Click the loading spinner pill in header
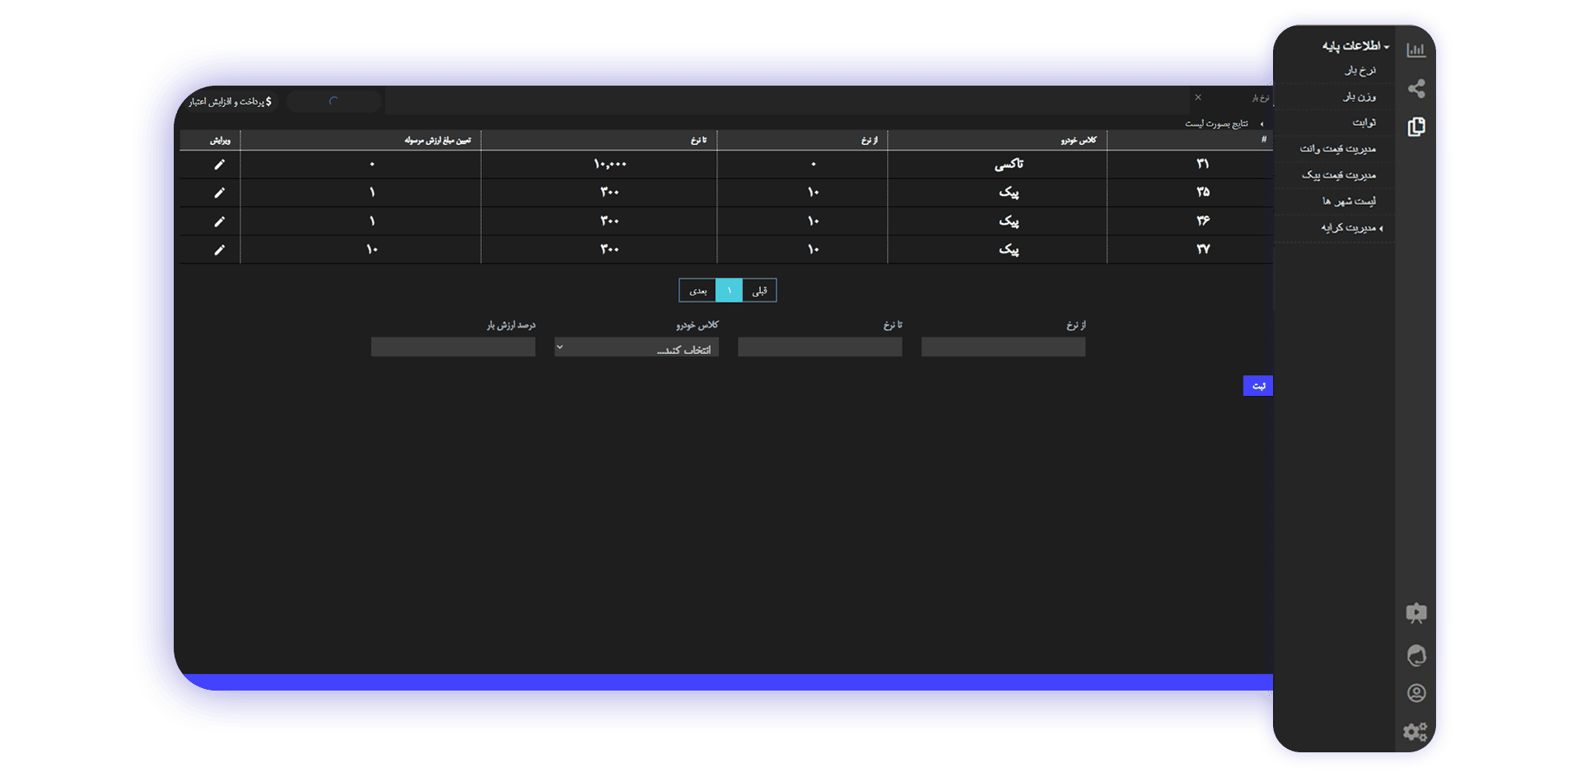This screenshot has width=1581, height=777. [334, 101]
